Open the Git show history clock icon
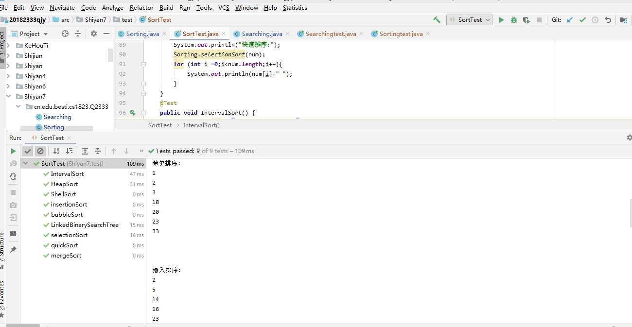 [x=595, y=20]
